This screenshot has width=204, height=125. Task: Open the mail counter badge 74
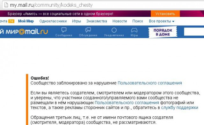tap(11, 21)
